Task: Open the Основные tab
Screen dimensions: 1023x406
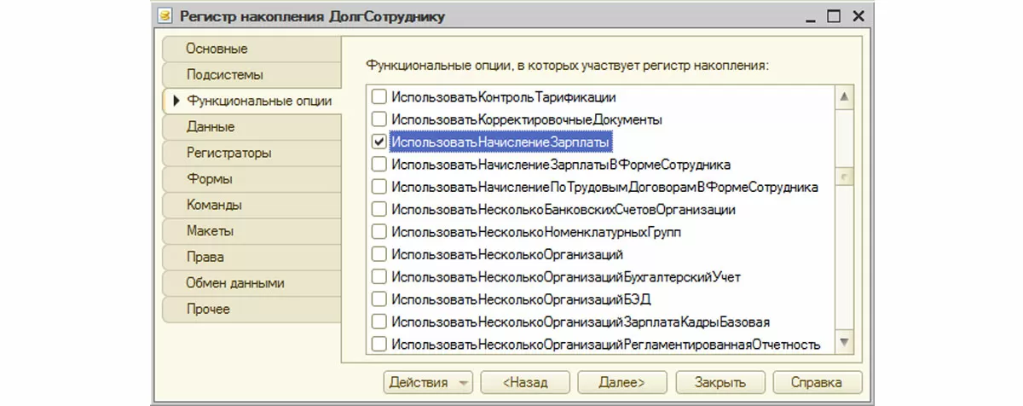Action: 251,48
